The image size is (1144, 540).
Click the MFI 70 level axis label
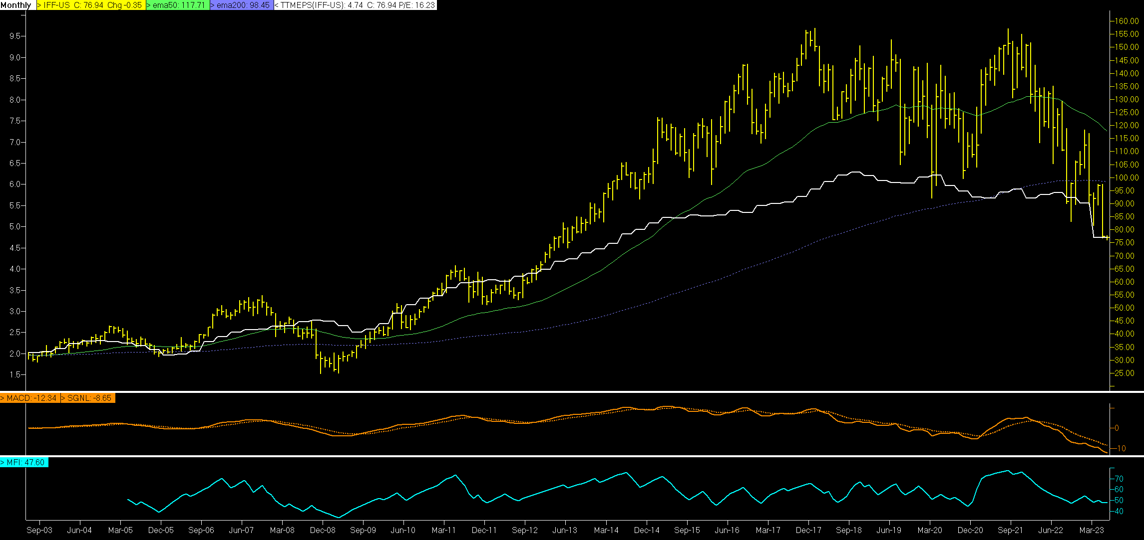click(1119, 479)
